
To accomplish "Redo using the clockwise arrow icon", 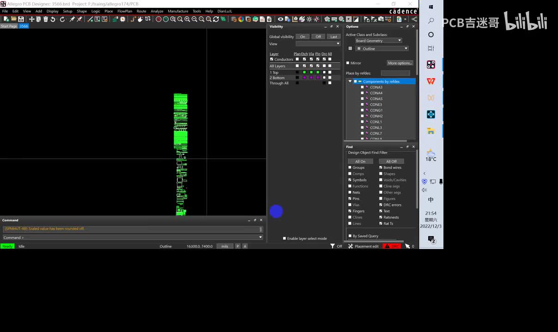I will coord(62,19).
